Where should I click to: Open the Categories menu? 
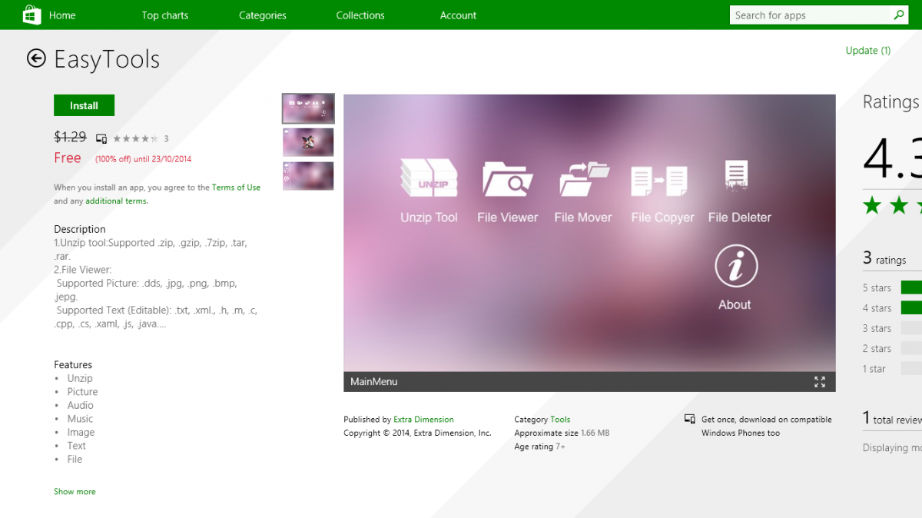pyautogui.click(x=263, y=15)
